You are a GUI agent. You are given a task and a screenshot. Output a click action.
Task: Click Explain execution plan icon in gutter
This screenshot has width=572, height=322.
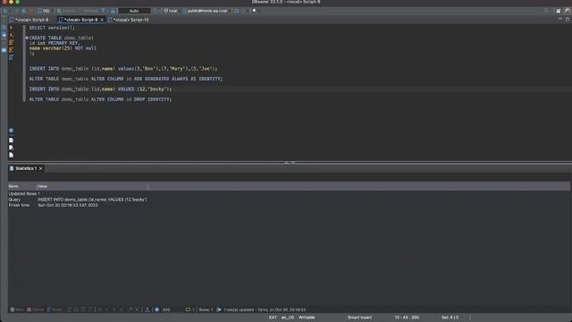click(x=11, y=50)
